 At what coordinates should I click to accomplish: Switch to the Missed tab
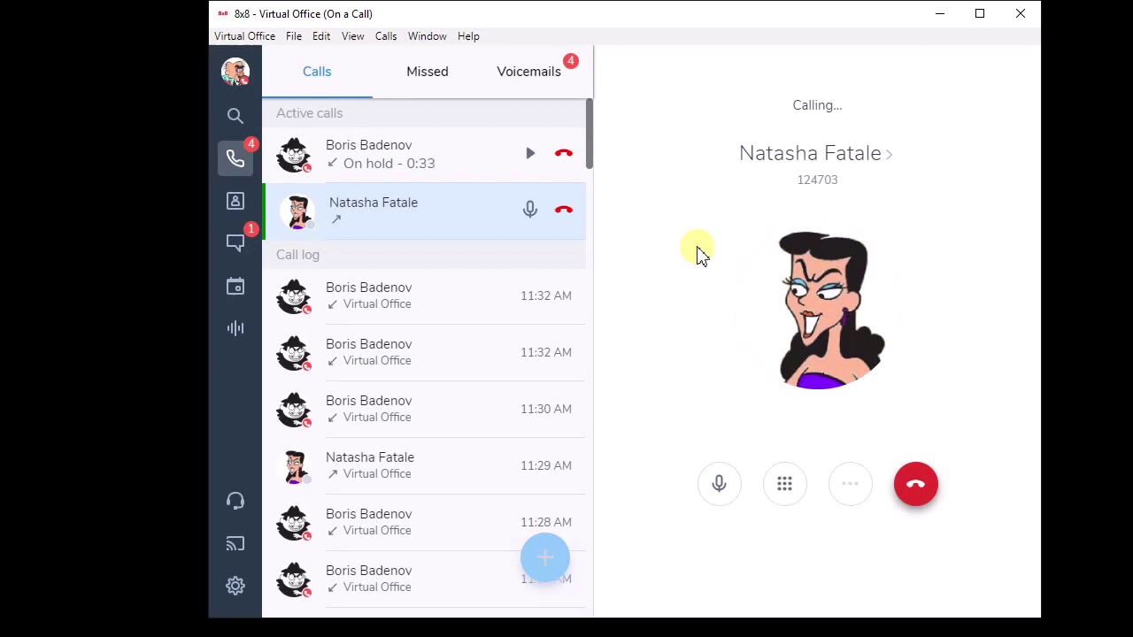pyautogui.click(x=428, y=72)
